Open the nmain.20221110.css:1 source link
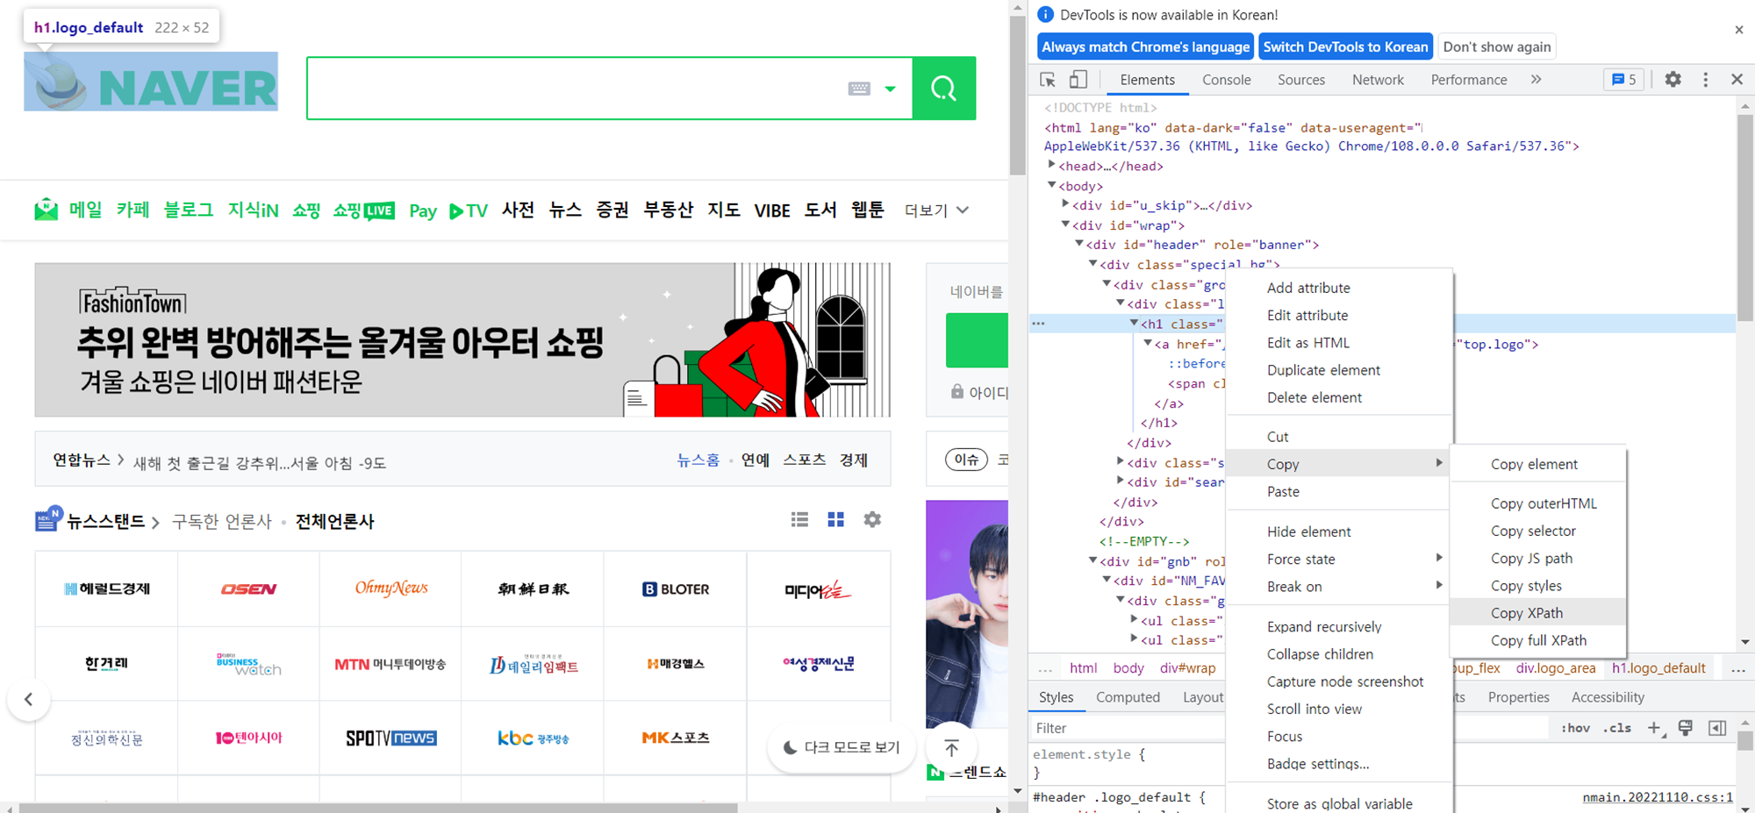The width and height of the screenshot is (1755, 813). (1658, 797)
